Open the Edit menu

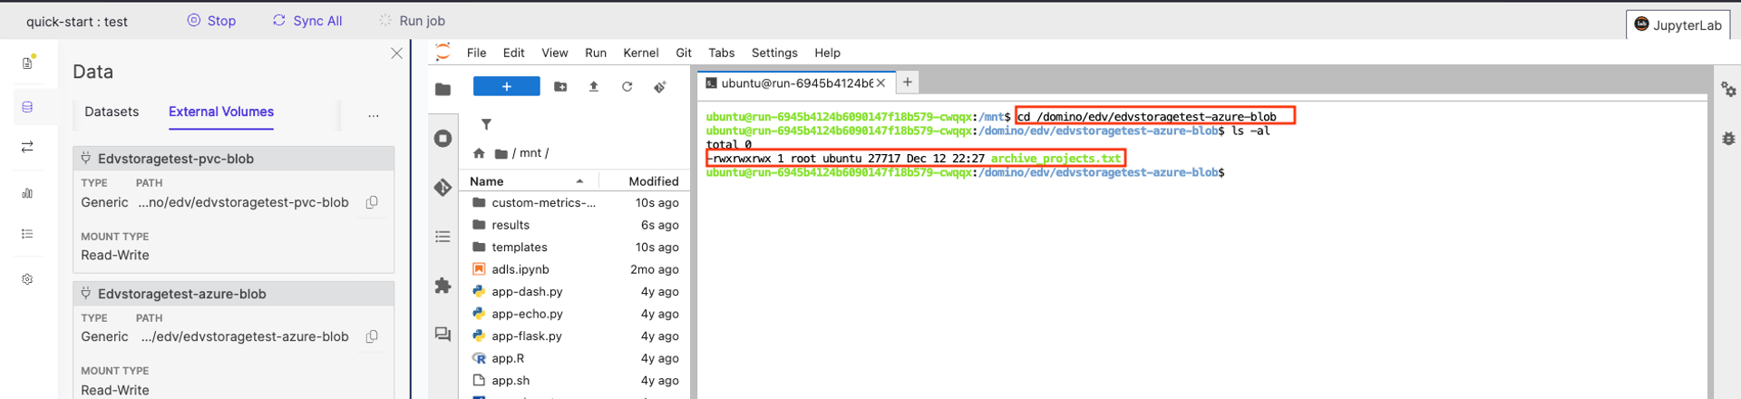point(514,53)
